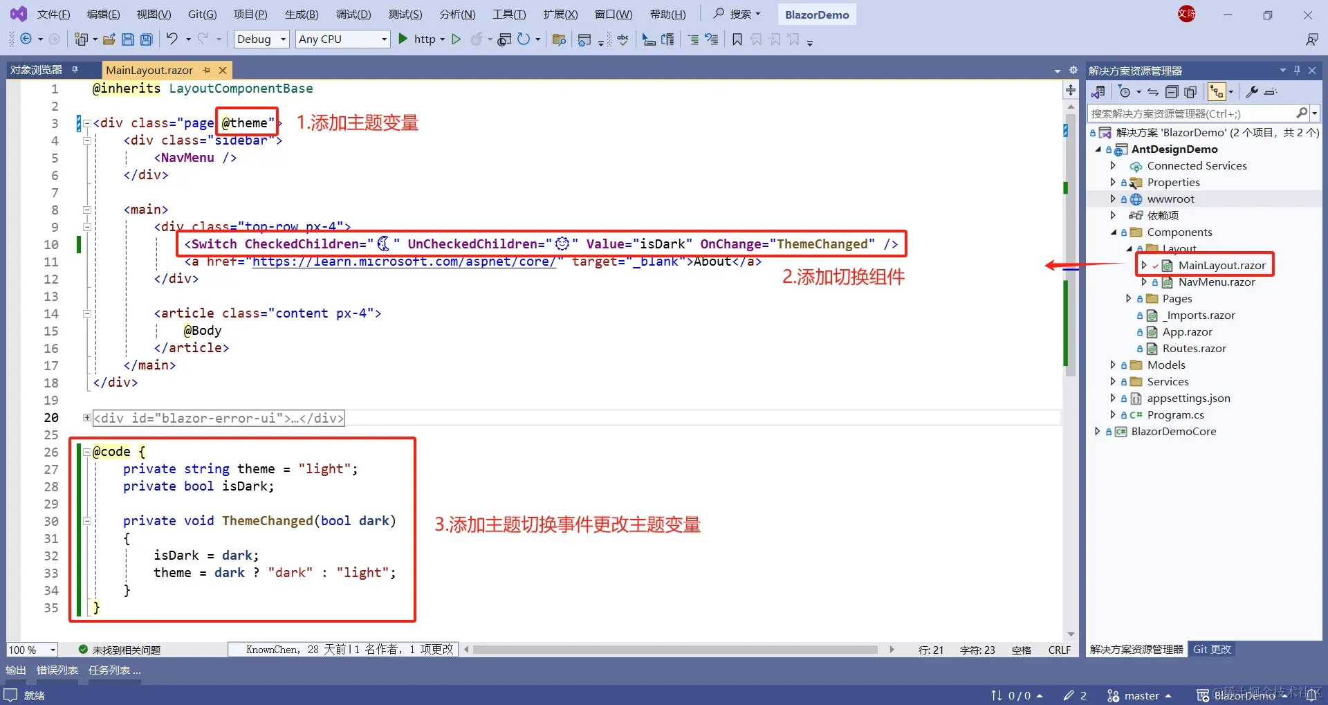Open the Git(G) menu
Viewport: 1328px width, 705px height.
pos(203,15)
